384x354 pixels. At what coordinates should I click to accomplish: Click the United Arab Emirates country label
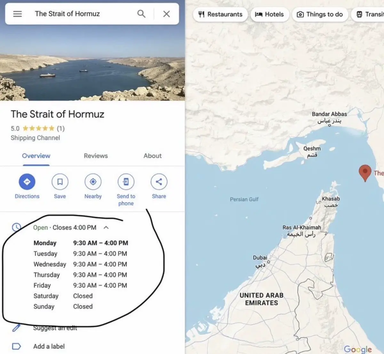click(261, 299)
